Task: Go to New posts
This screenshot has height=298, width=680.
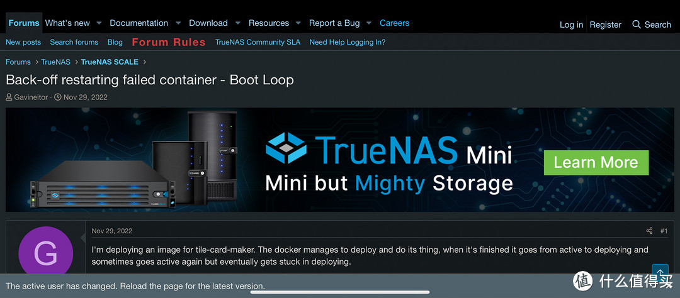Action: coord(23,42)
